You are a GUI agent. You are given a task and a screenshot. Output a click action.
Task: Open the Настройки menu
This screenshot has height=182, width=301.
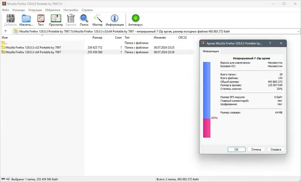click(x=71, y=10)
